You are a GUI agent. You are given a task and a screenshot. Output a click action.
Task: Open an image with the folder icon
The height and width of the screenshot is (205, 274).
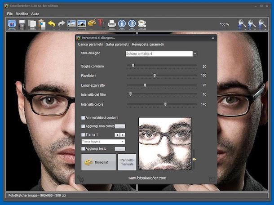pyautogui.click(x=12, y=23)
